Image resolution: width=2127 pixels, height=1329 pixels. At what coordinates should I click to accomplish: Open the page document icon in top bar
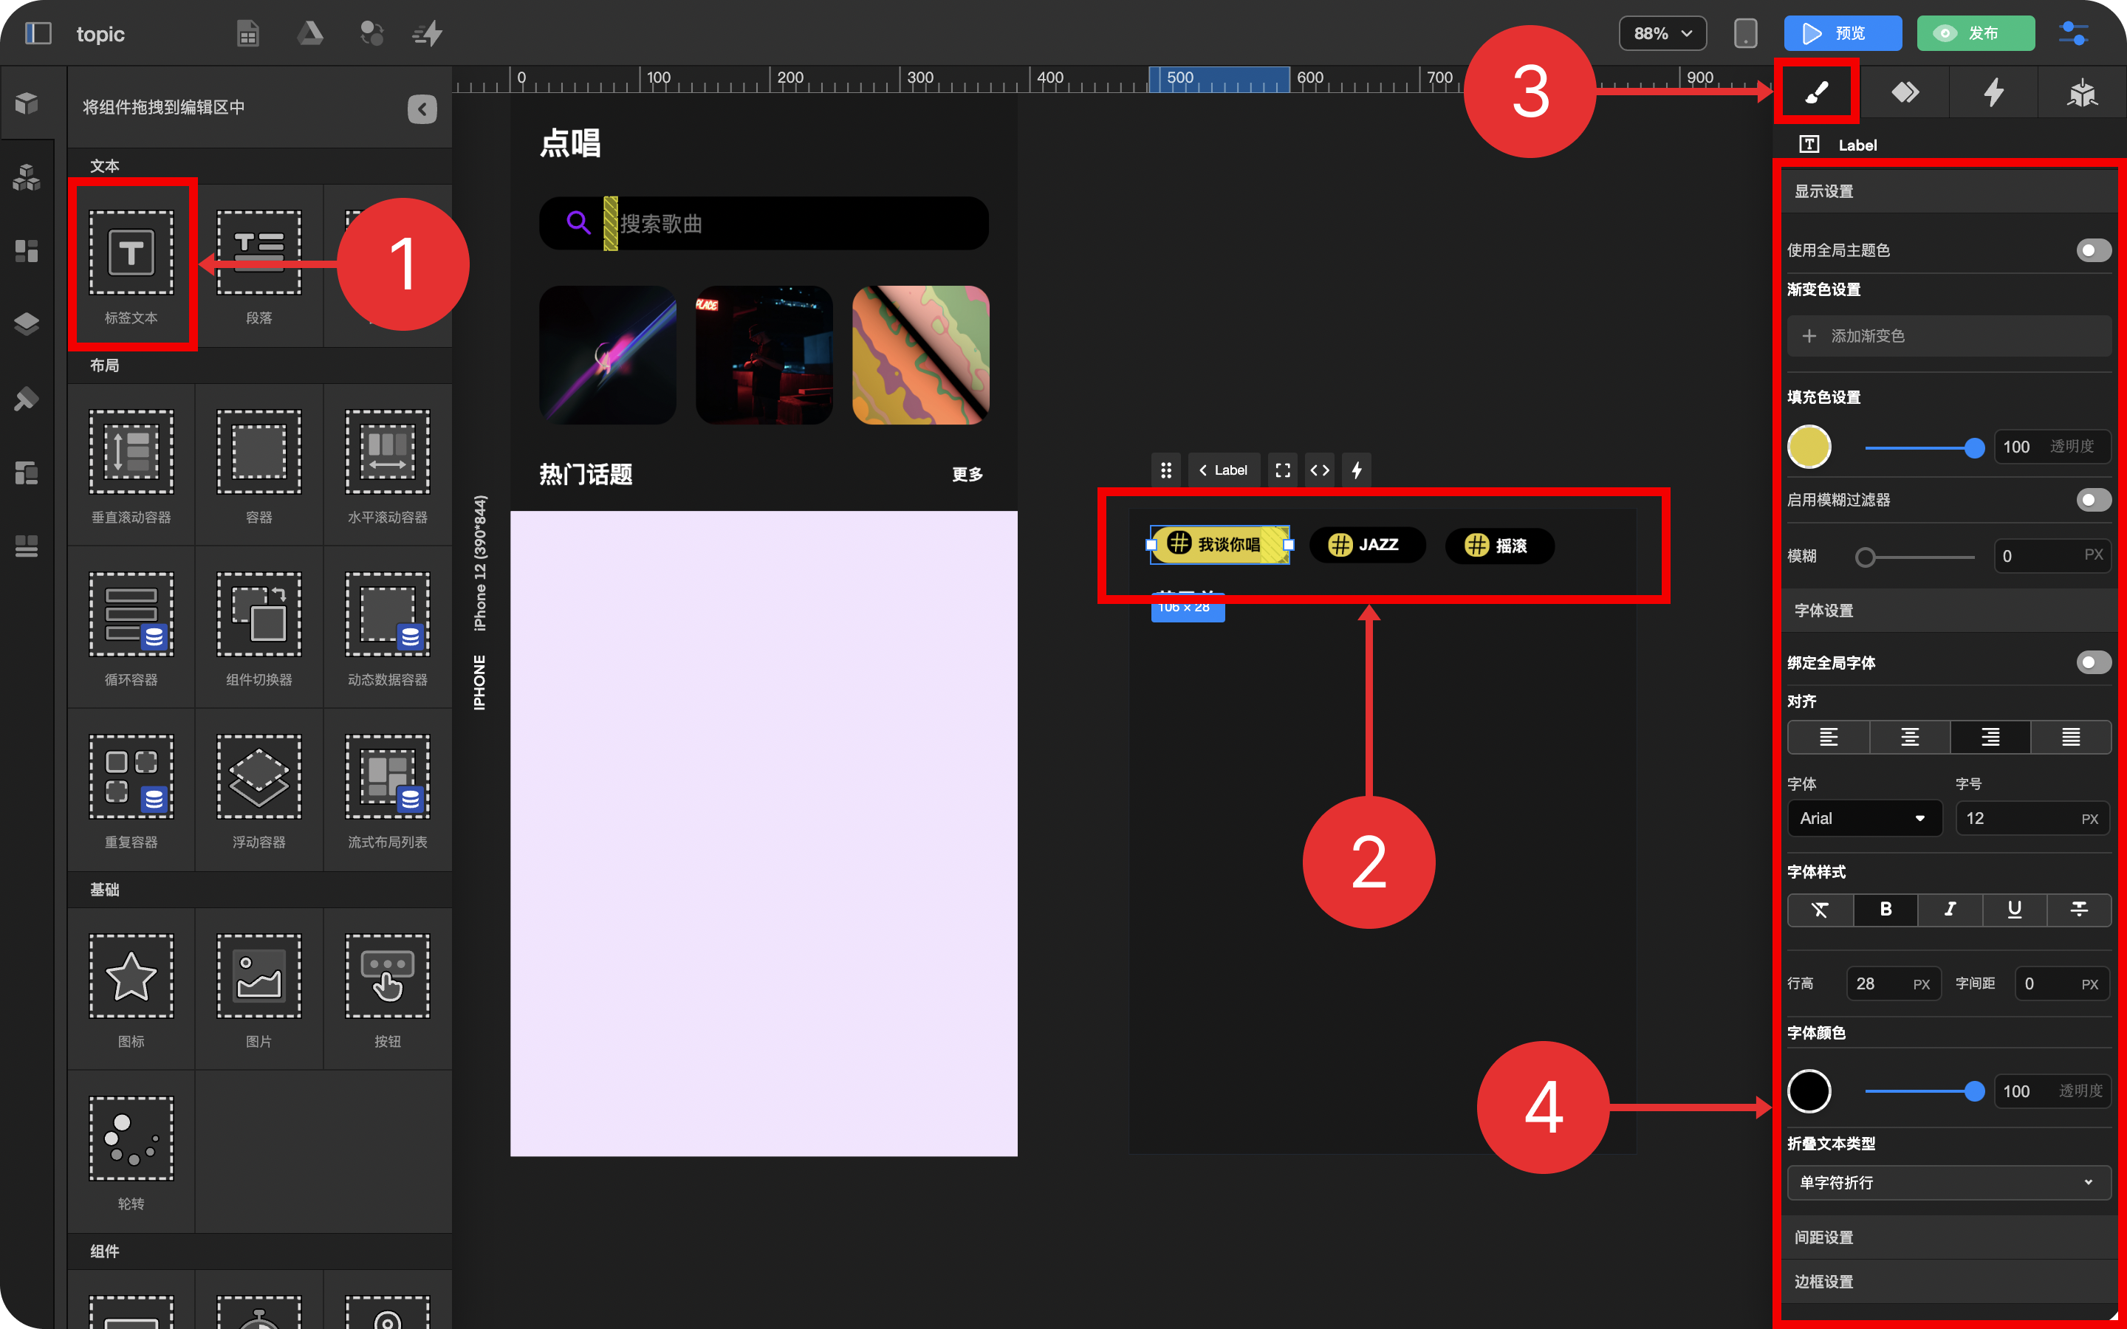point(248,33)
